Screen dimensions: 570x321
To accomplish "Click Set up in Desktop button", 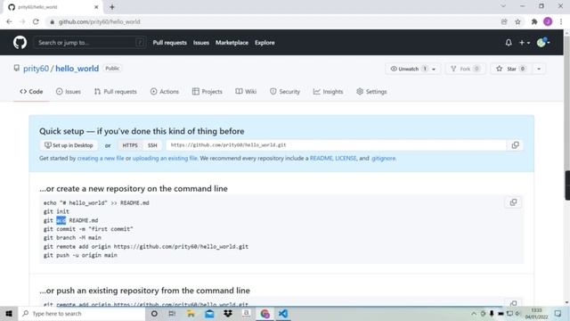I will coord(69,145).
